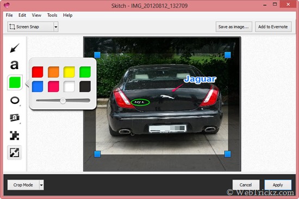Select the Pixelate tool

click(15, 135)
